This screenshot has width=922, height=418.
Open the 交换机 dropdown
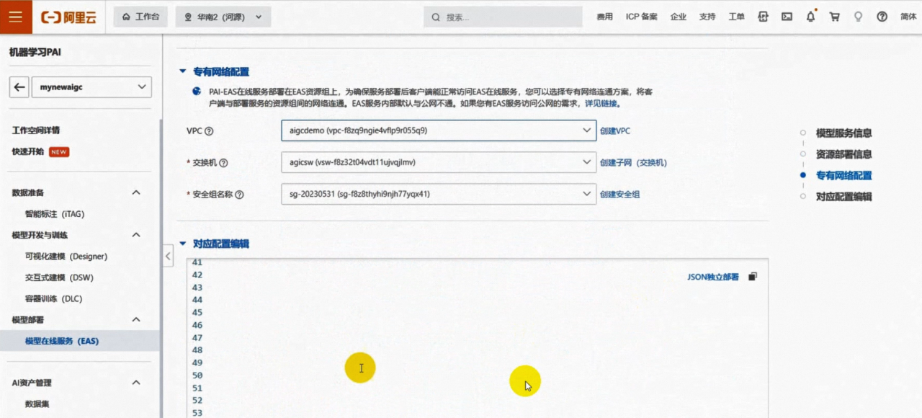click(585, 162)
